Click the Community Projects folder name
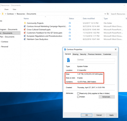The width and height of the screenshot is (127, 121). (x=35, y=23)
